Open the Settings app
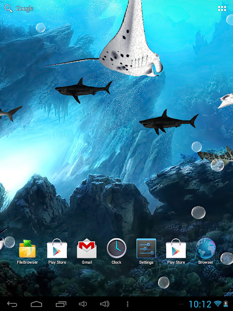 point(146,252)
